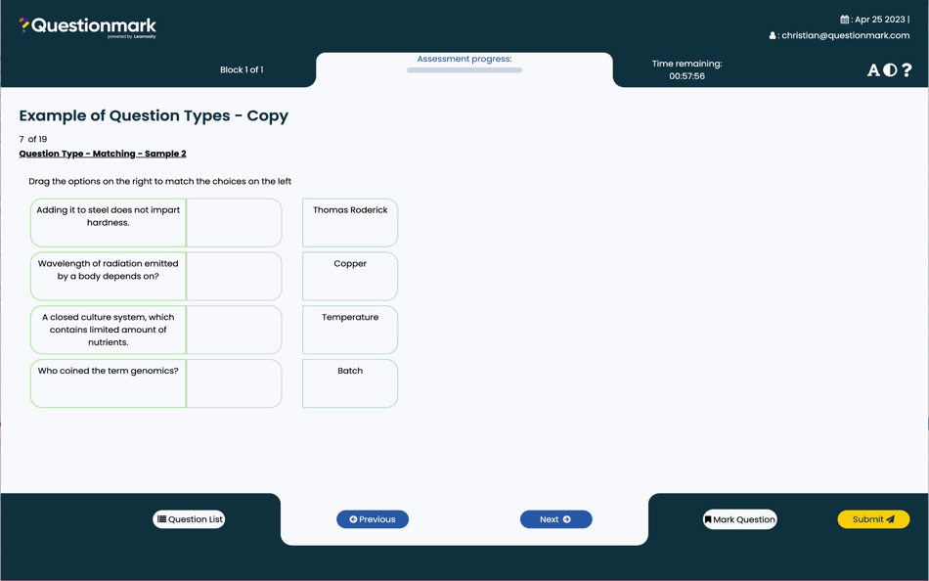Image resolution: width=929 pixels, height=581 pixels.
Task: Select the Thomas Roderick option card
Action: pos(350,222)
